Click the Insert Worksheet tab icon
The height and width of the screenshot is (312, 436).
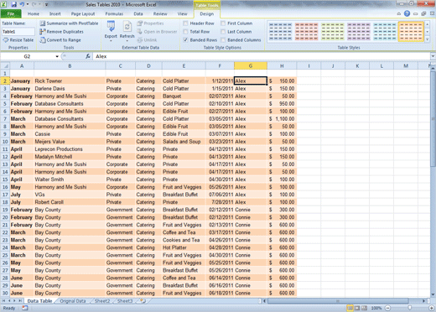coord(143,301)
